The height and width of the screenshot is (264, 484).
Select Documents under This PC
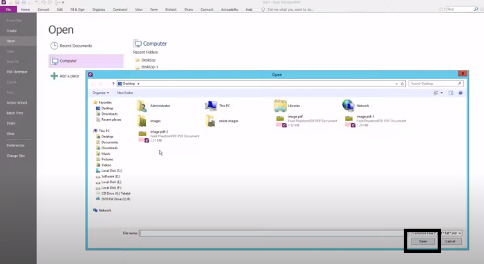pos(107,142)
